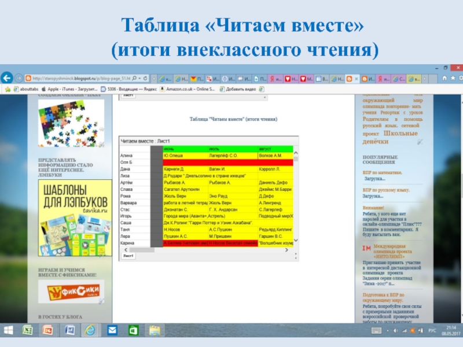Screen dimensions: 463x347
Task: Click the horizontal scrollbar thumb of spreadsheet
Action: click(x=142, y=250)
